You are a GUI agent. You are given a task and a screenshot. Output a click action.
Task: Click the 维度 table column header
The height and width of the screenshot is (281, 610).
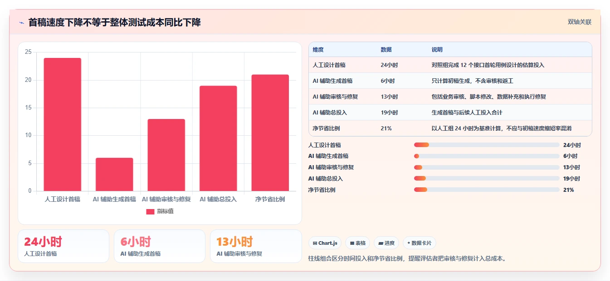point(318,50)
